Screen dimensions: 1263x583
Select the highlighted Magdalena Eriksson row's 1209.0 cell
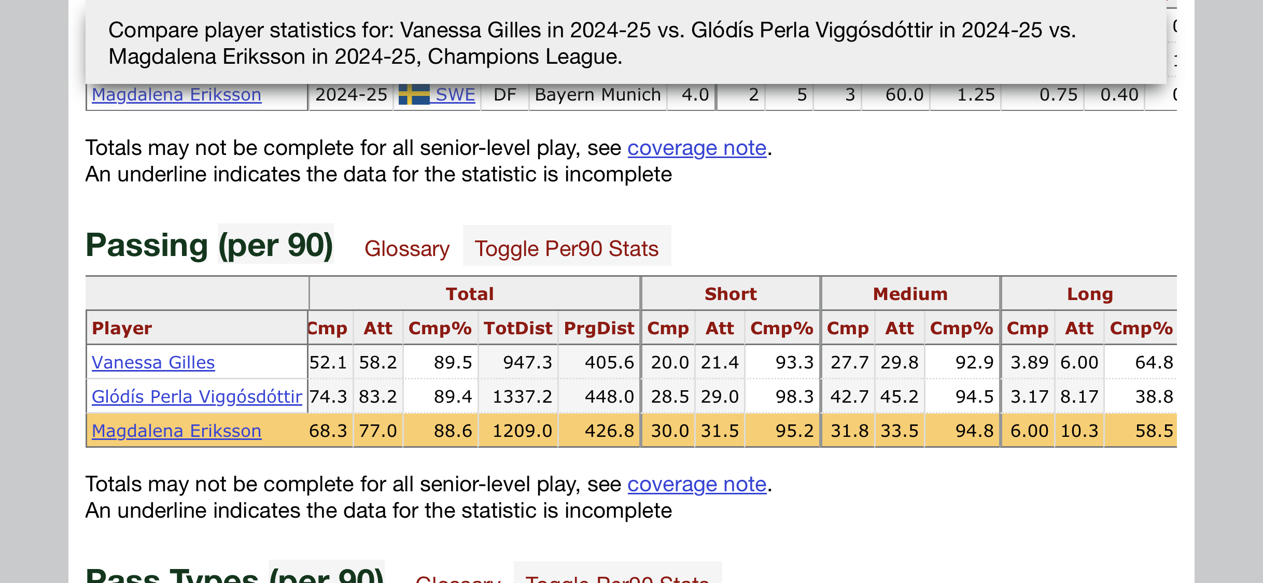click(x=518, y=431)
